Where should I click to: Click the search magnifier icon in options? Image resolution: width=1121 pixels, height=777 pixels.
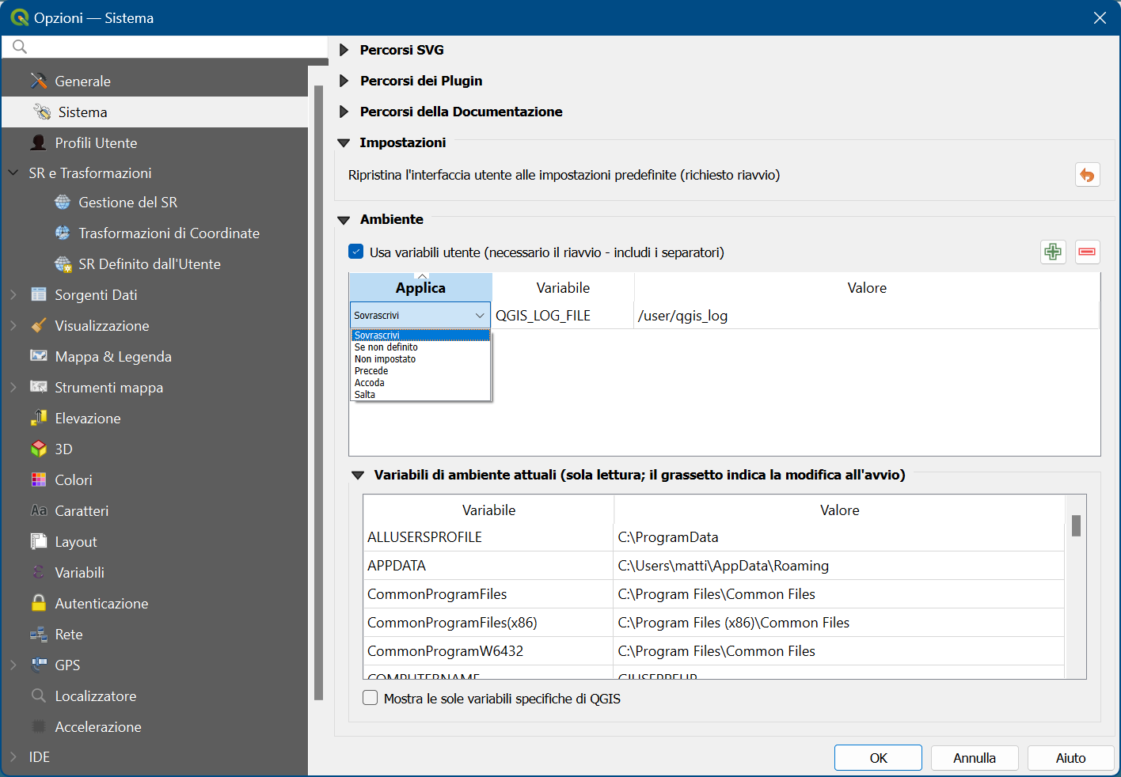point(20,47)
